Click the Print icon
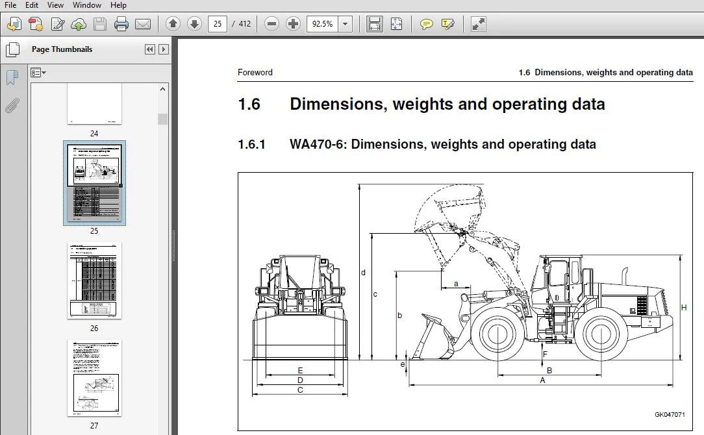 click(121, 24)
